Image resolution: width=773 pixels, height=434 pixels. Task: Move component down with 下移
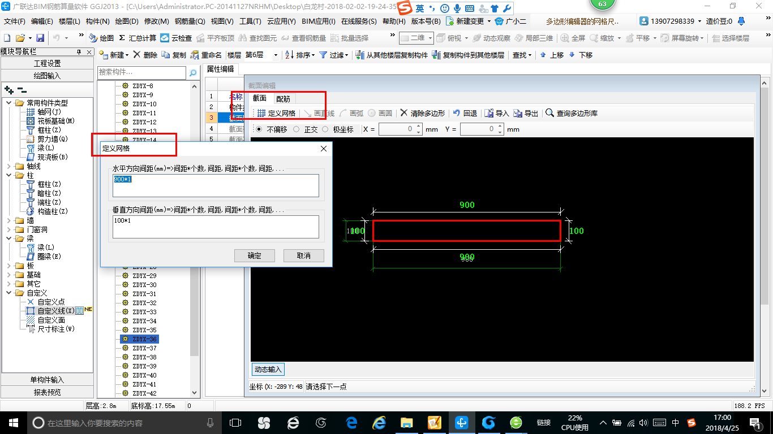point(581,55)
